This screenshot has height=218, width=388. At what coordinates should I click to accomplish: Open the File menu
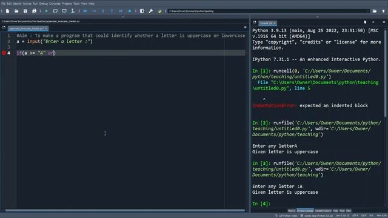tap(4, 4)
